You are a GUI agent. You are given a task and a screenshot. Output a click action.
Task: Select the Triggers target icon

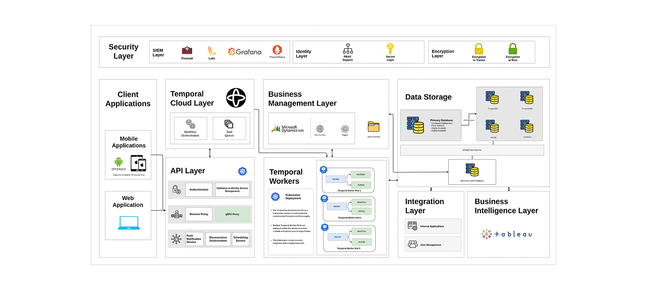345,129
